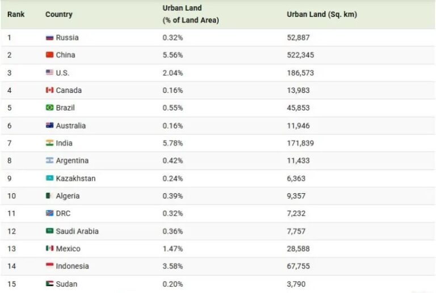Click the U.S. flag icon
The height and width of the screenshot is (293, 436).
(x=49, y=73)
